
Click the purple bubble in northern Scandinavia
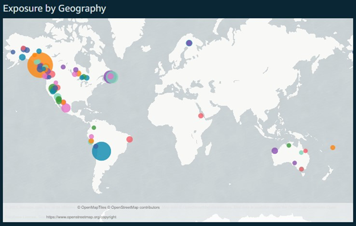click(x=189, y=43)
